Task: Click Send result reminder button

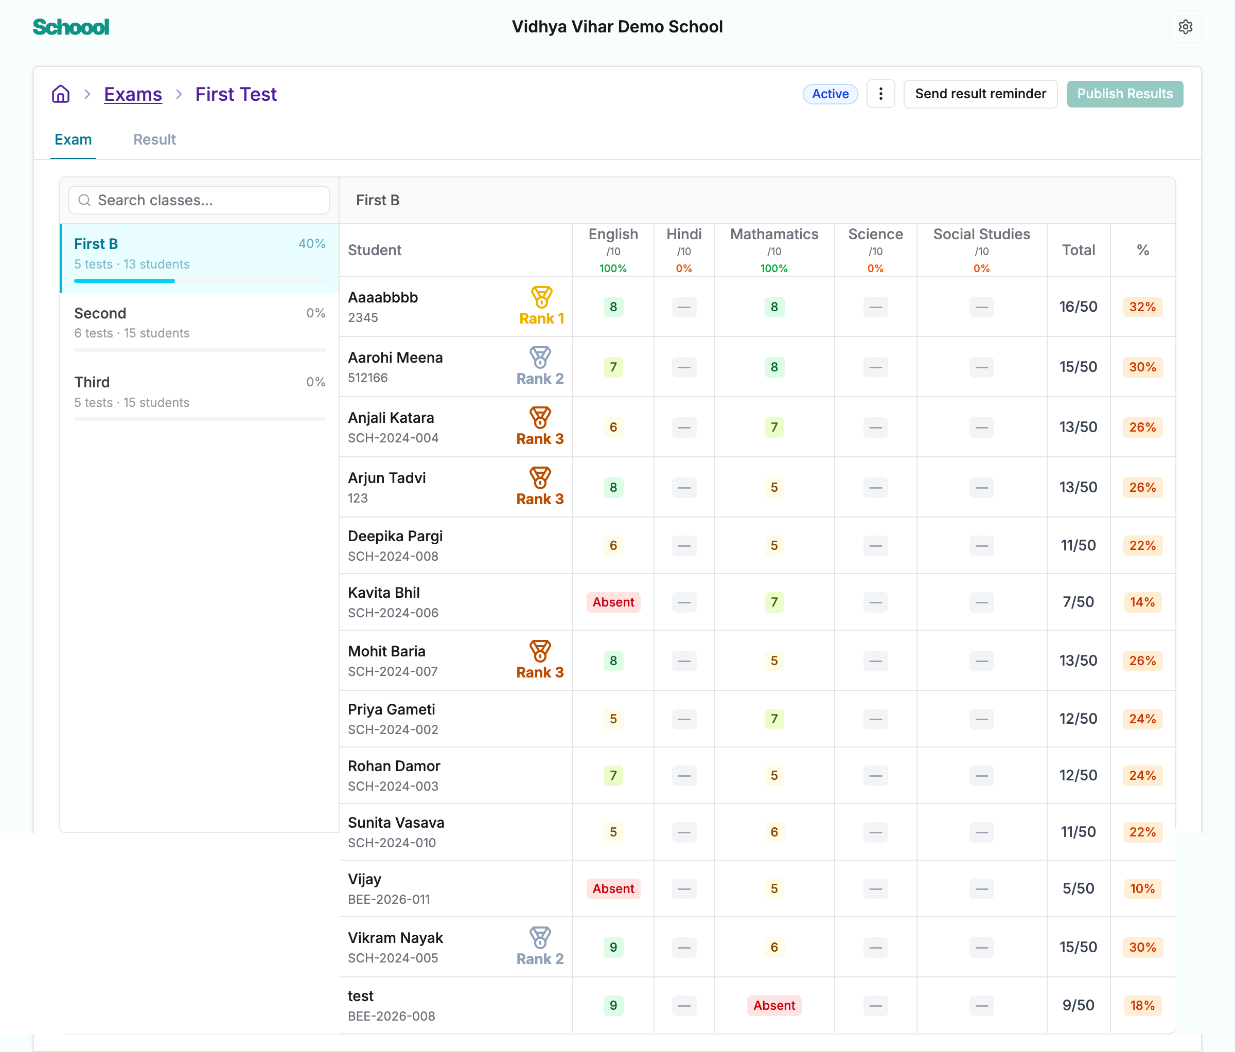Action: click(x=980, y=94)
